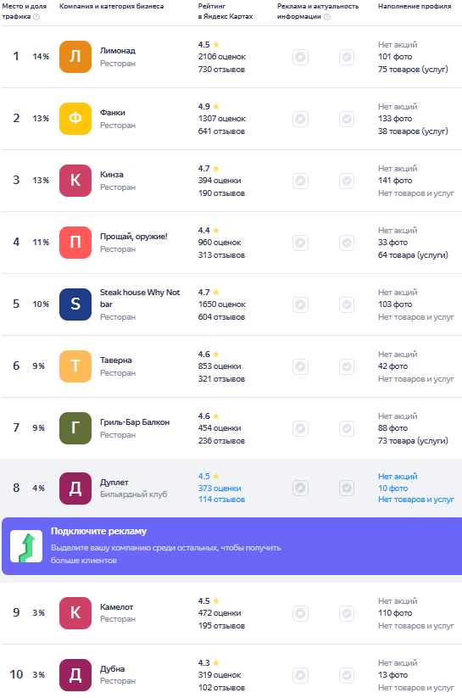The image size is (462, 698).
Task: Click Дуплет's 10 фото link
Action: [392, 488]
